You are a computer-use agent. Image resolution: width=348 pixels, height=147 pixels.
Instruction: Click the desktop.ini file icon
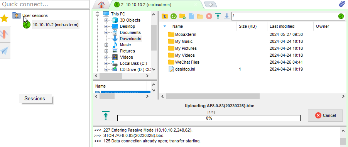[x=171, y=69]
